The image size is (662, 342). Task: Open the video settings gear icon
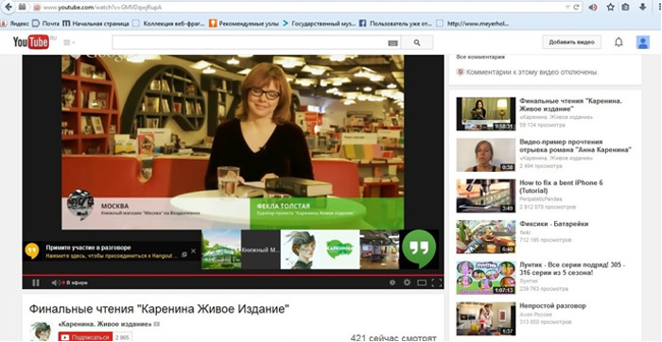click(407, 282)
